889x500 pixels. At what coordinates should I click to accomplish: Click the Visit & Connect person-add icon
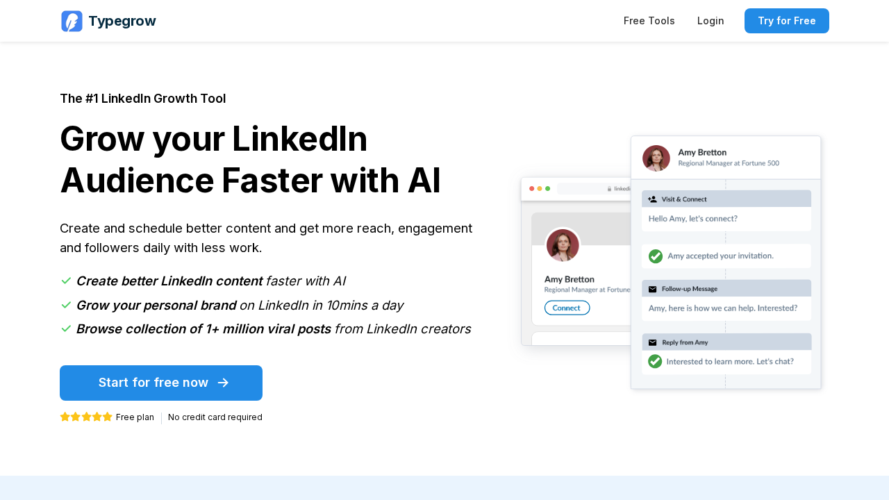point(652,199)
